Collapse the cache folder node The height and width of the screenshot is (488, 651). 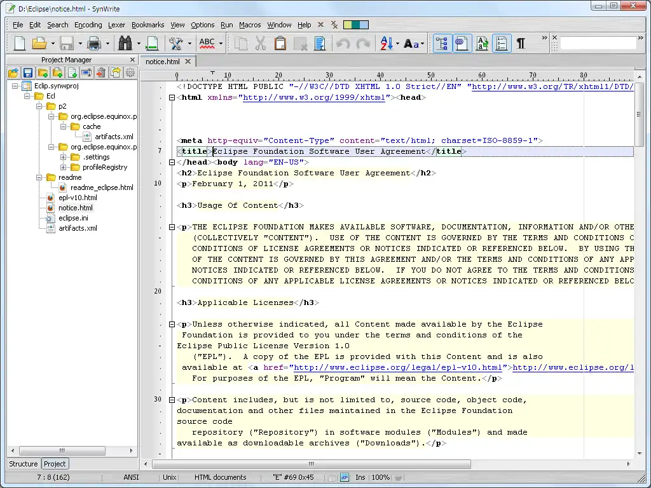pyautogui.click(x=64, y=126)
